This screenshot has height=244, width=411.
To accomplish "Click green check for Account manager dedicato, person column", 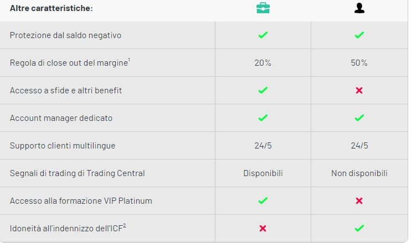I will 359,118.
